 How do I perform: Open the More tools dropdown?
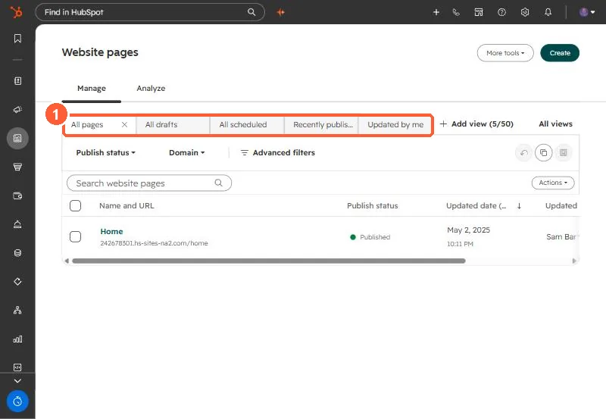point(505,53)
